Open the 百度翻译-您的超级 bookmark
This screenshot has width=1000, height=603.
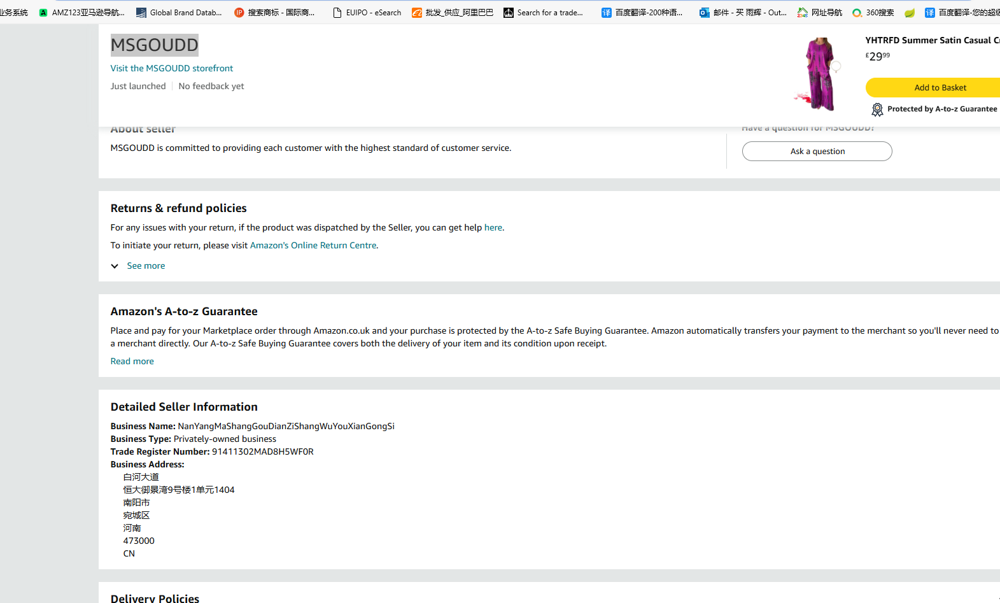962,12
